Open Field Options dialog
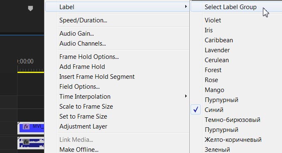Screen dimensions: 282x153 point(79,87)
